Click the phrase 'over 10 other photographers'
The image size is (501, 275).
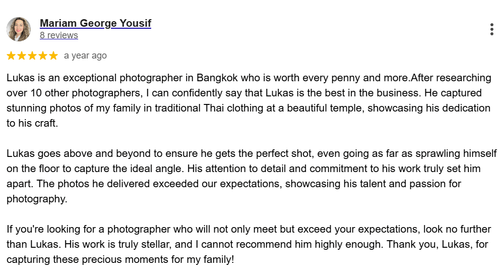pos(74,93)
